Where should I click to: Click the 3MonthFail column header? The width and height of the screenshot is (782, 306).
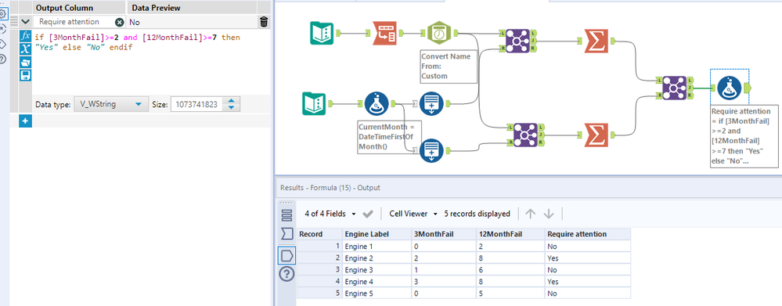point(444,234)
